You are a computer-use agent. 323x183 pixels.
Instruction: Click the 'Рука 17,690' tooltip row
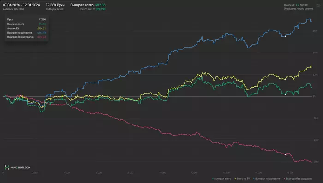(x=26, y=19)
